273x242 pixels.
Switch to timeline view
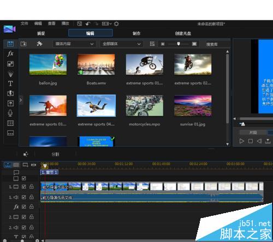coord(8,165)
